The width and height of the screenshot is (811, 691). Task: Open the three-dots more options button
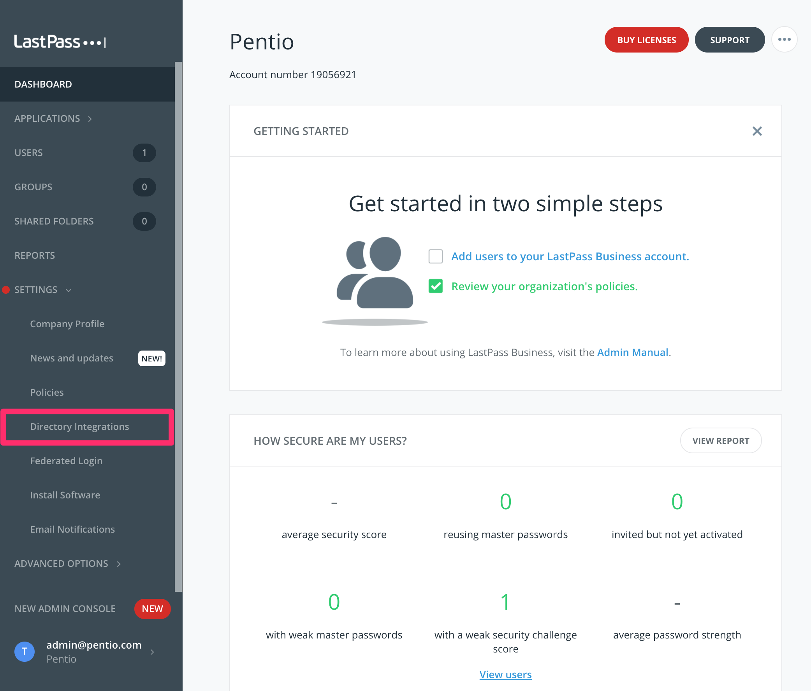pos(784,40)
